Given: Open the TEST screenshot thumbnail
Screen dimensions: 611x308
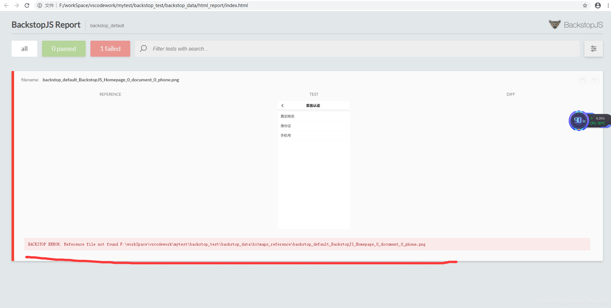Looking at the screenshot, I should [x=314, y=165].
